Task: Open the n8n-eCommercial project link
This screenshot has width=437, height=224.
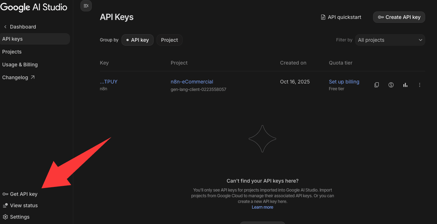Action: (x=192, y=82)
